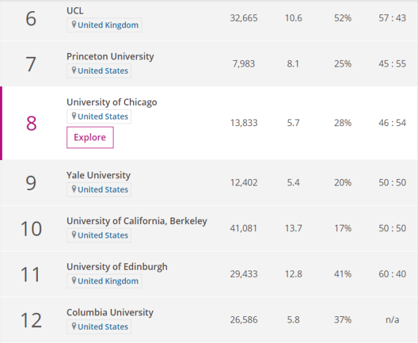This screenshot has height=343, width=418.
Task: Click United States tag under Columbia University
Action: coord(103,327)
